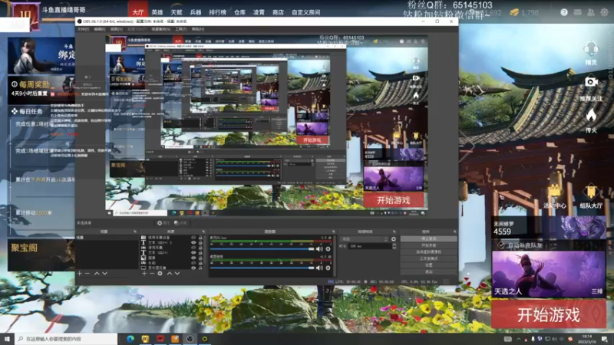Viewport: 614px width, 345px height.
Task: Pop out the Controls dock via header icon
Action: pyautogui.click(x=454, y=232)
